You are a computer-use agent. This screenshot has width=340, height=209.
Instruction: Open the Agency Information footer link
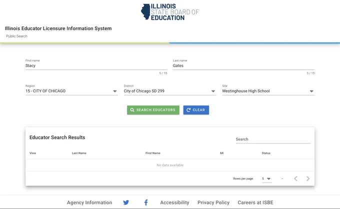click(x=89, y=202)
